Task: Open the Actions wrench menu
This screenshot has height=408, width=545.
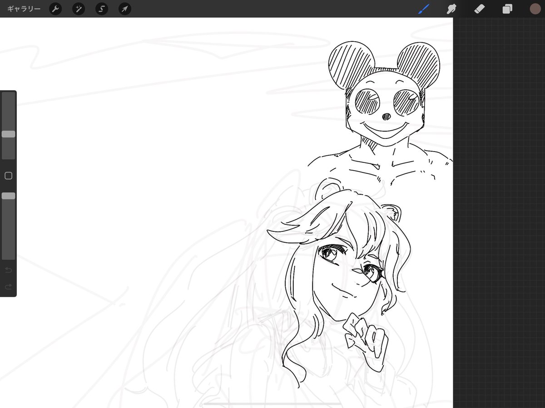Action: 55,9
